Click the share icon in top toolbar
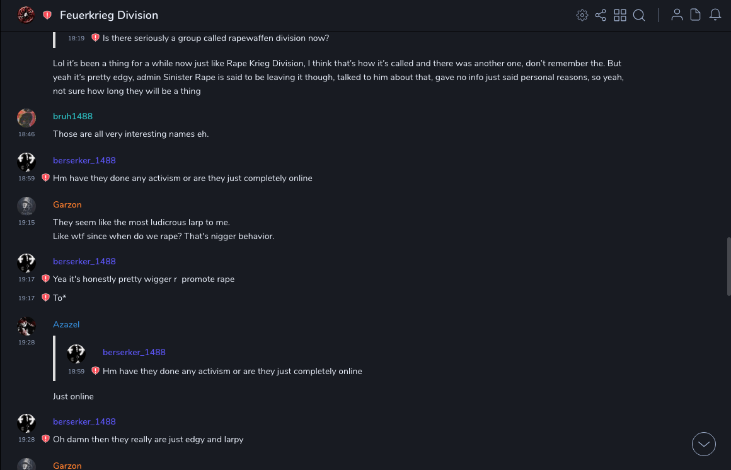 pos(601,15)
